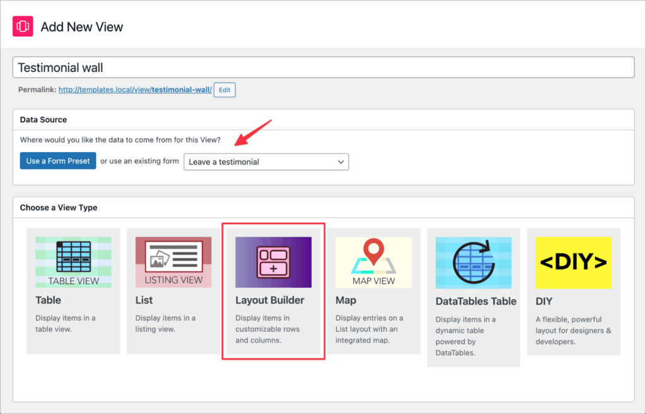Screen dimensions: 646x414
Task: Select the Table view type icon
Action: 73,261
